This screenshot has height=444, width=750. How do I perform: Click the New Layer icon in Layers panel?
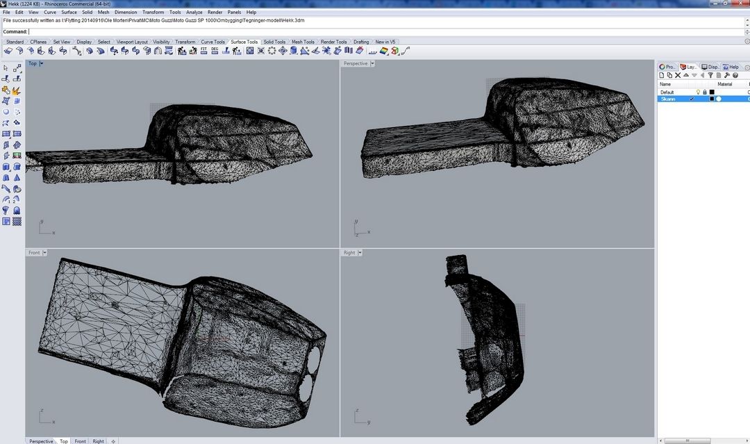662,75
